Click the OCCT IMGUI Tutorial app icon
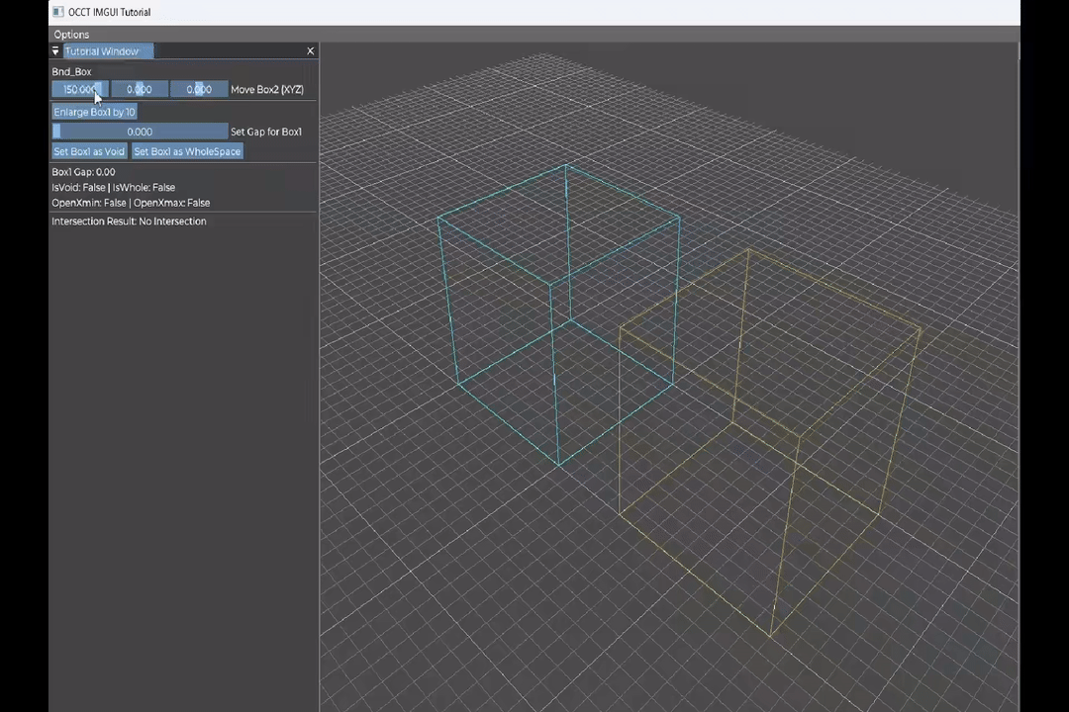Viewport: 1069px width, 712px height. click(x=58, y=12)
